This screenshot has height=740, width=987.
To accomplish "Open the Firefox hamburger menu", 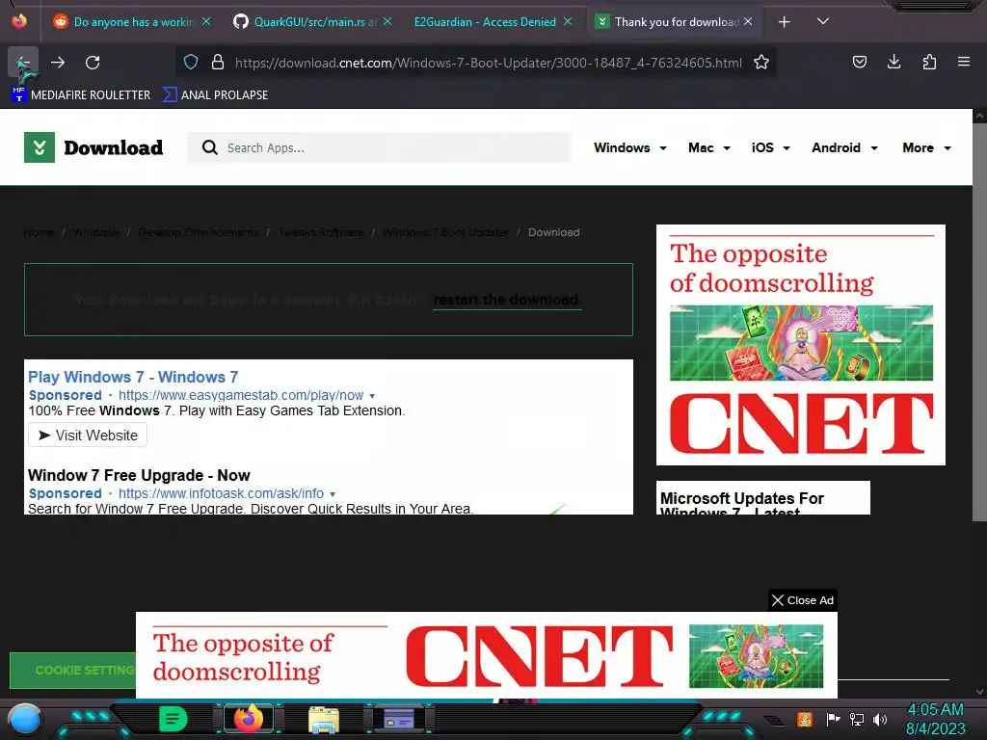I will 964,63.
